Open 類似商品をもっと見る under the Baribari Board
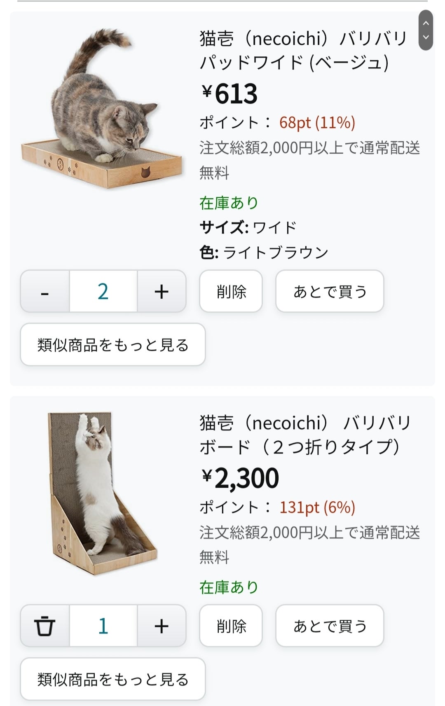The width and height of the screenshot is (445, 706). (x=112, y=679)
